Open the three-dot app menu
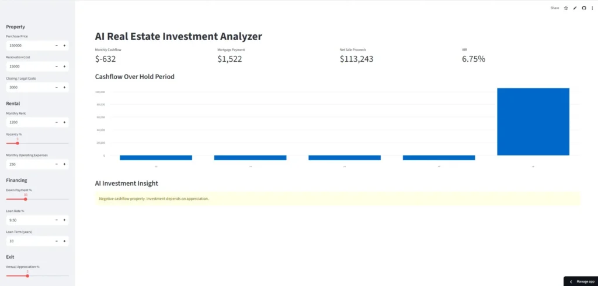Viewport: 598px width, 286px height. pyautogui.click(x=592, y=8)
